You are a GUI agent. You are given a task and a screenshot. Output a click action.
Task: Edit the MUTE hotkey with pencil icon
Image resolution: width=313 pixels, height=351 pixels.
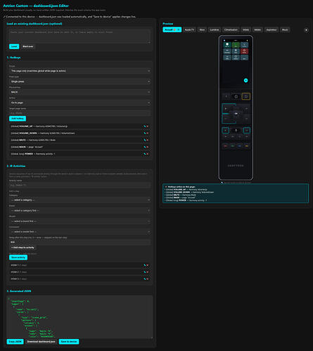pos(145,140)
